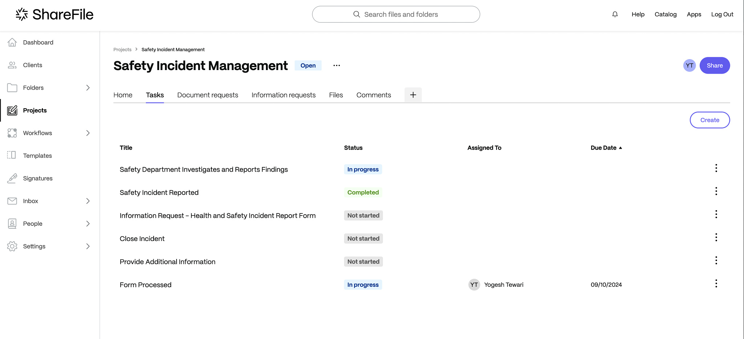This screenshot has height=339, width=744.
Task: Open row menu for Close Incident task
Action: click(x=716, y=237)
